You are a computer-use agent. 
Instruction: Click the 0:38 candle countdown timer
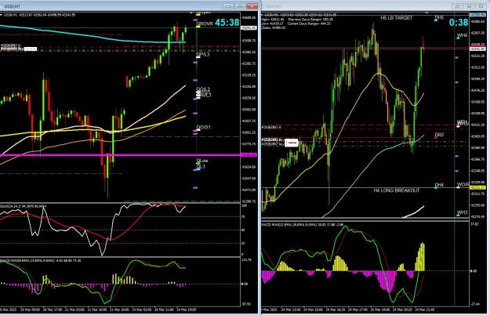click(459, 23)
